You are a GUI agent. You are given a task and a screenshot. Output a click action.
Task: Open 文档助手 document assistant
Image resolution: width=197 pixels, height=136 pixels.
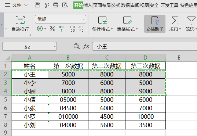(155, 24)
